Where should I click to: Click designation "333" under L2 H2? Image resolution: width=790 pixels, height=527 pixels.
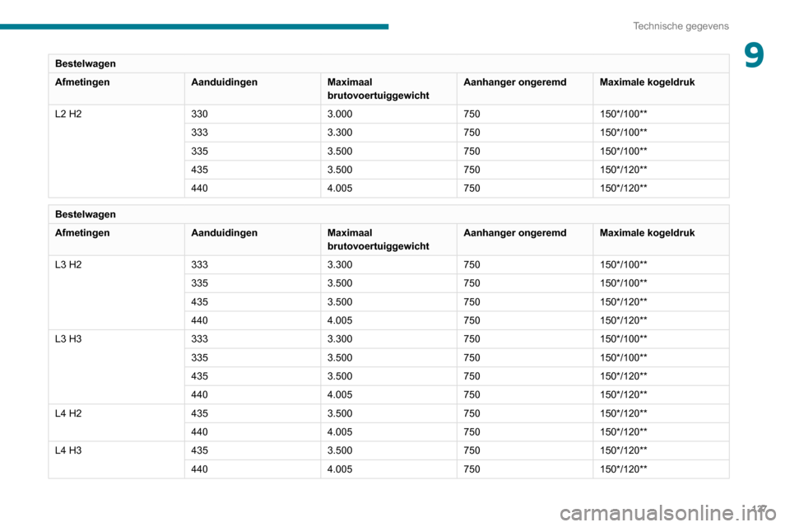tap(199, 133)
